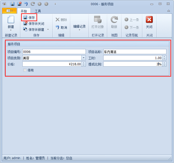
Task: Expand the 保存并新建 dropdown arrow
Action: coord(48,30)
